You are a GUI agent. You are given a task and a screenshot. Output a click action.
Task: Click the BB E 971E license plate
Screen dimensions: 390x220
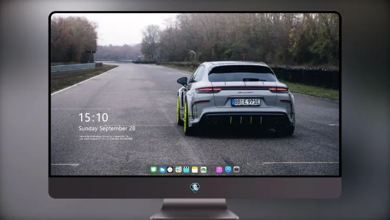(x=246, y=102)
